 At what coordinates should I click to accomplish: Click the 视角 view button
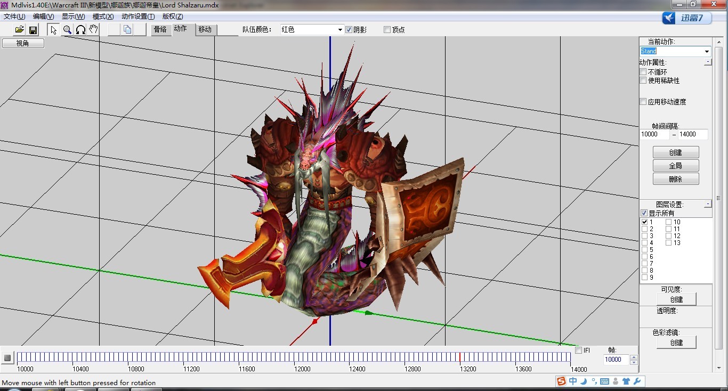coord(23,44)
